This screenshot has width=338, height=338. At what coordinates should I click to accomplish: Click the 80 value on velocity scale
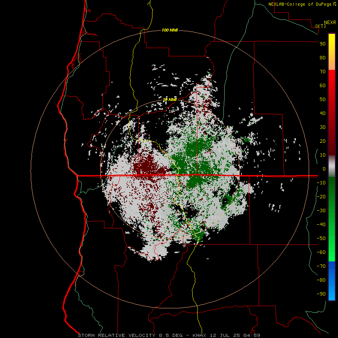pos(323,58)
